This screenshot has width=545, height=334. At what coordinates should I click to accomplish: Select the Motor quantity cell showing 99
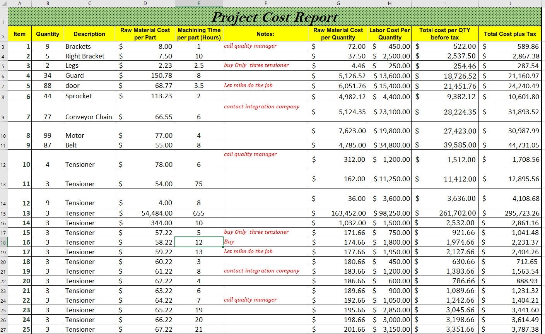pos(47,135)
